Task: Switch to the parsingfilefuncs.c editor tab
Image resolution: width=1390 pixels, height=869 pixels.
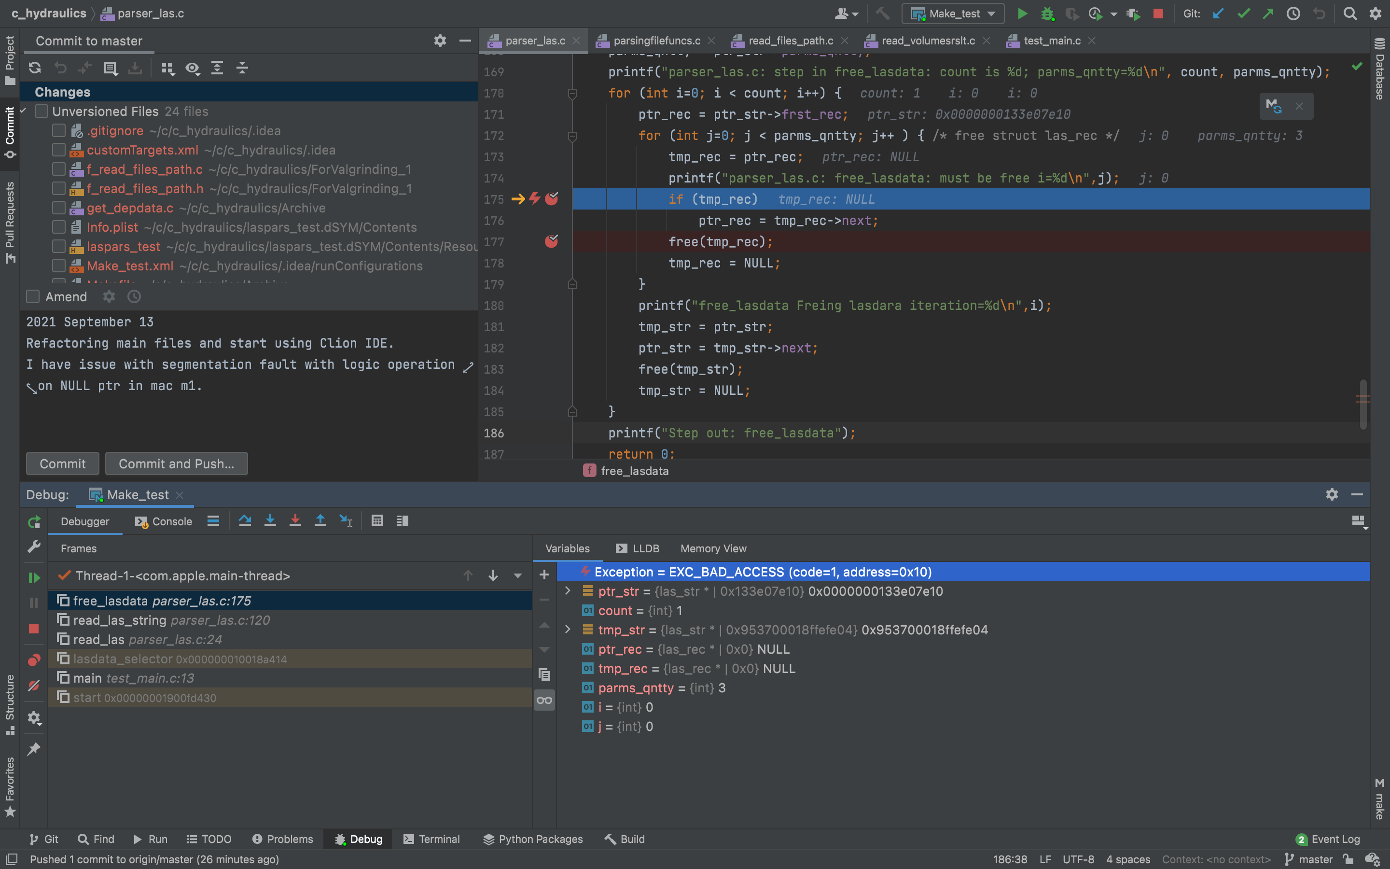Action: 656,41
